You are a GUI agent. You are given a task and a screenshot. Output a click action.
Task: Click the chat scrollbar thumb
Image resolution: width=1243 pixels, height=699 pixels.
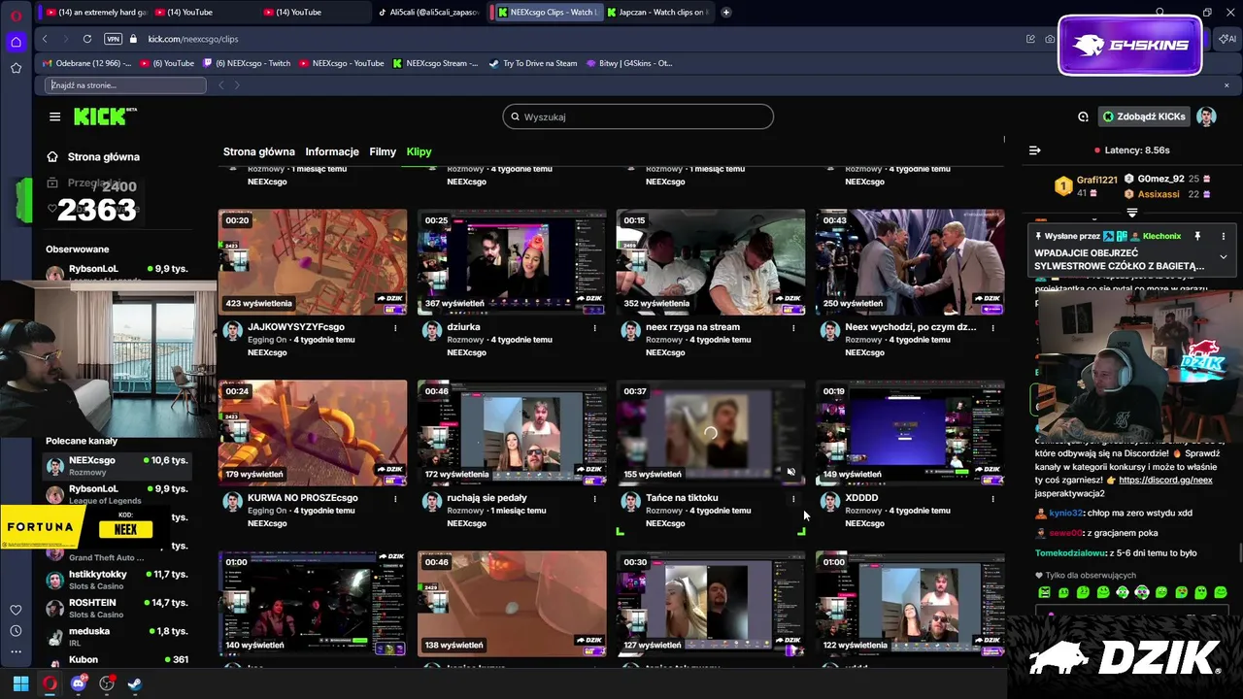coord(1239,553)
